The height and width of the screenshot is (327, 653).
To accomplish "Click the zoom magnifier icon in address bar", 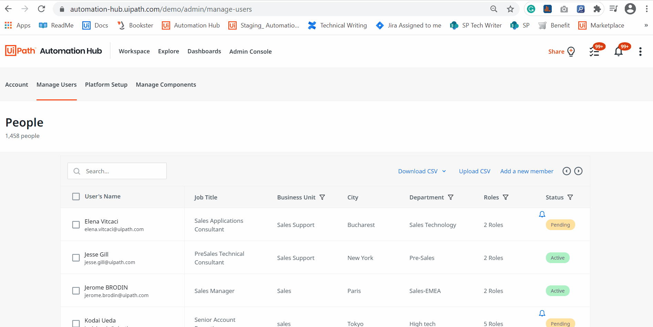I will [494, 9].
